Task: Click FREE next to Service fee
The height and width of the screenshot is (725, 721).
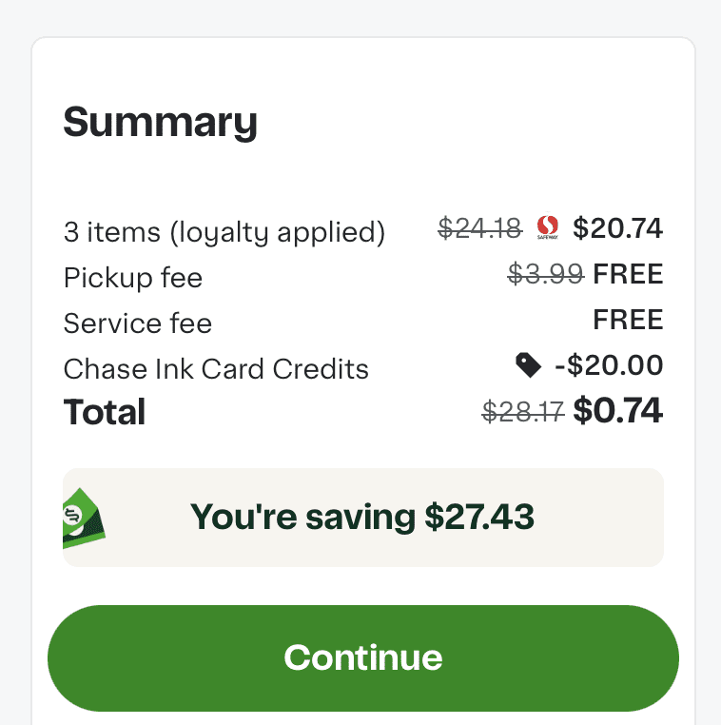Action: pyautogui.click(x=628, y=320)
